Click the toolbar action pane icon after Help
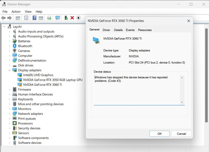The width and height of the screenshot is (209, 152). tap(41, 18)
